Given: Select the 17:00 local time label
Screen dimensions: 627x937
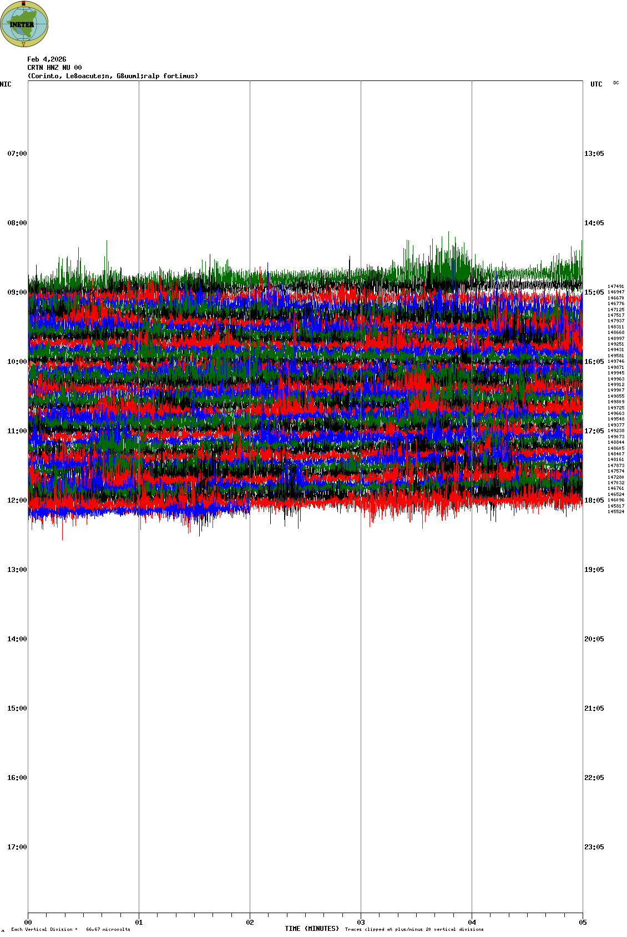Looking at the screenshot, I should (17, 847).
